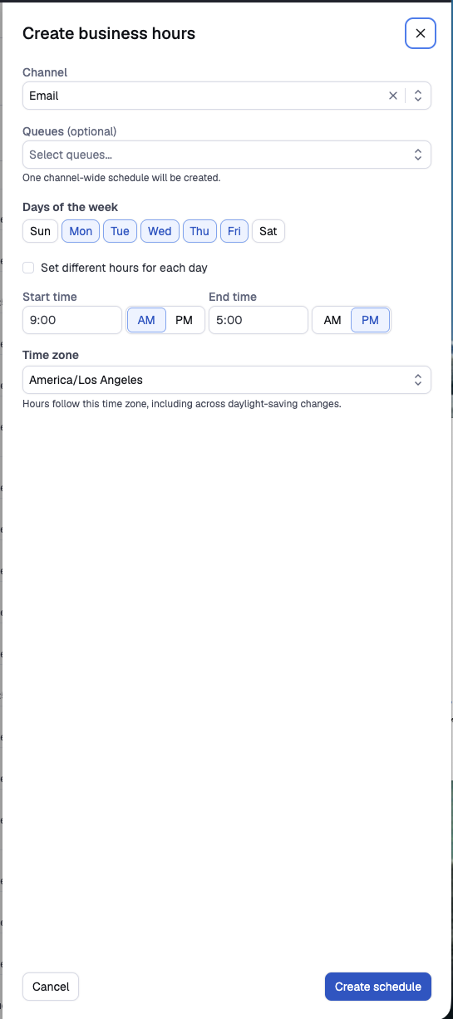
Task: Click the Create schedule button
Action: pyautogui.click(x=378, y=987)
